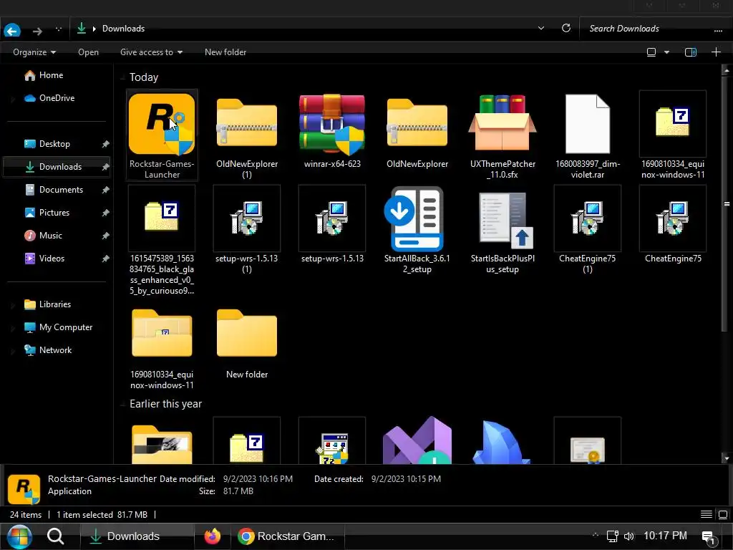
Task: Select 1615475389 black_glass_enhanced 7z archive
Action: pyautogui.click(x=162, y=239)
